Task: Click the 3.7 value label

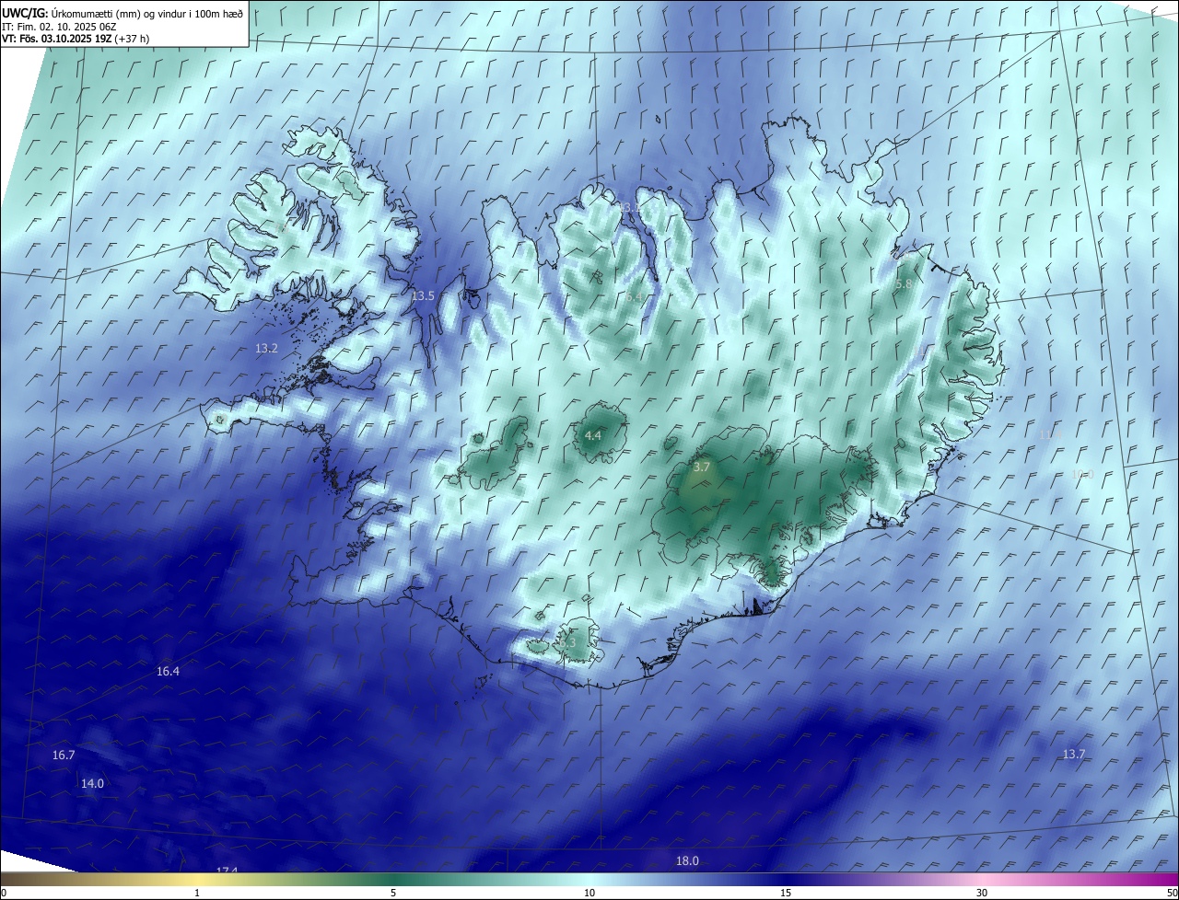Action: 702,467
